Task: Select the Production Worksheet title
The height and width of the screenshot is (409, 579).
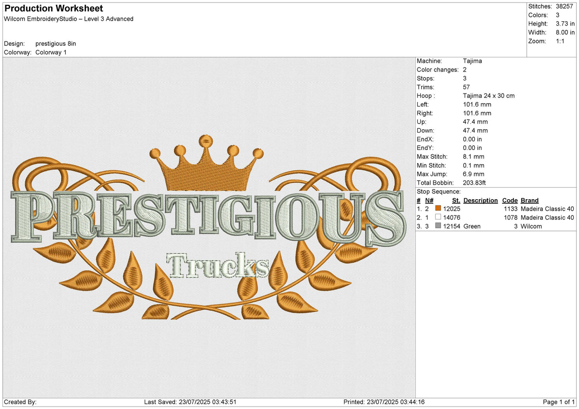Action: click(x=54, y=9)
